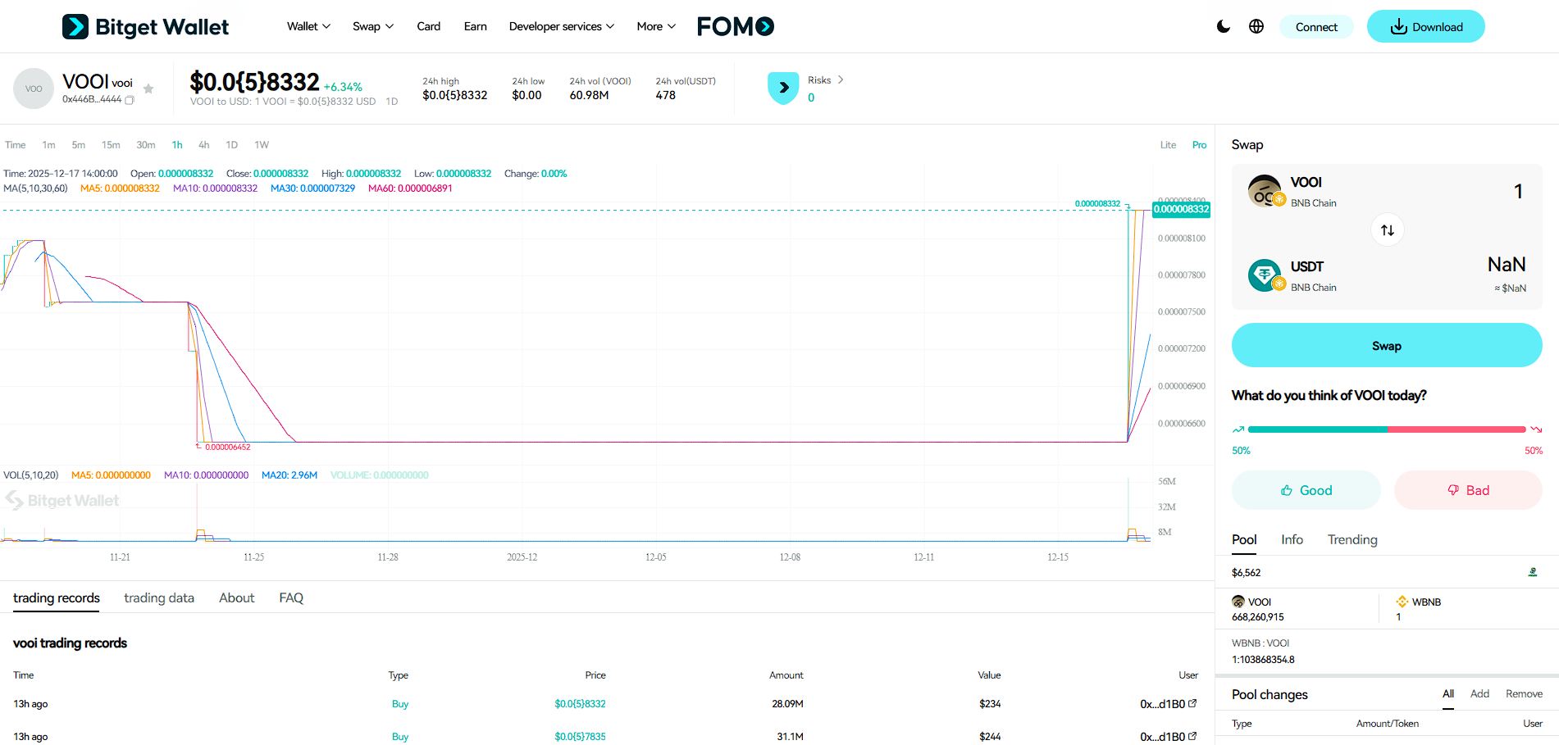
Task: Expand the More navigation menu
Action: pyautogui.click(x=655, y=25)
